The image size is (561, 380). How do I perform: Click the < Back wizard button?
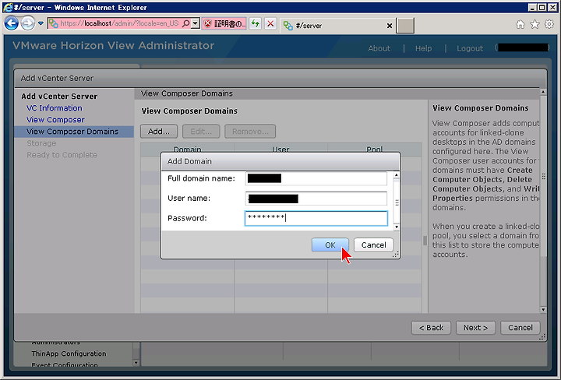[x=431, y=328]
